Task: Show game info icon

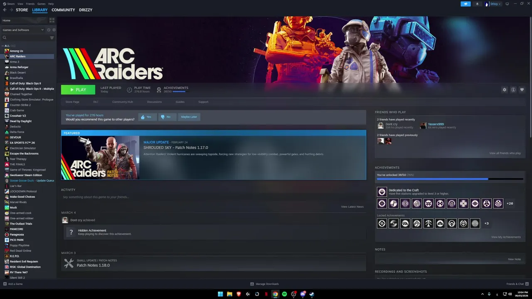Action: coord(513,90)
